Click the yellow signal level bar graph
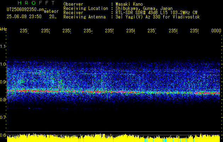223x142 pixels. click(x=113, y=138)
